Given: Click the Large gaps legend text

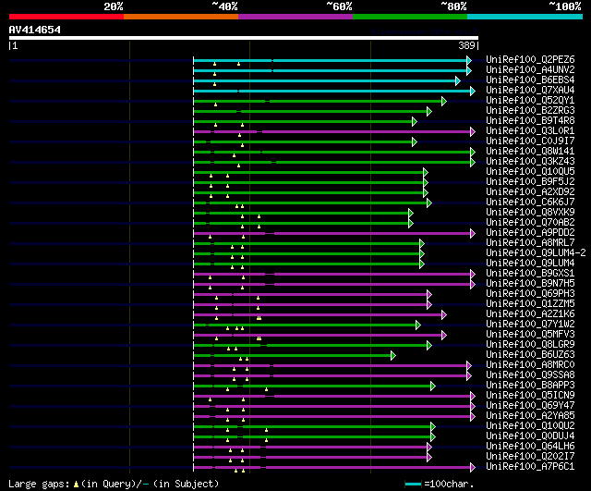Looking at the screenshot, I should pos(39,484).
